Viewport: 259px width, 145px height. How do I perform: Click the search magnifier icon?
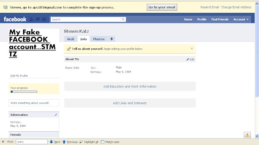point(123,19)
